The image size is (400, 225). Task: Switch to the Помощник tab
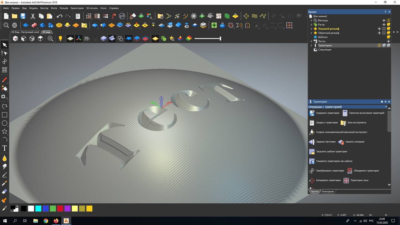point(327,191)
